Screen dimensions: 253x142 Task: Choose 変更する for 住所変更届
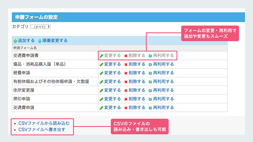[x=112, y=90]
